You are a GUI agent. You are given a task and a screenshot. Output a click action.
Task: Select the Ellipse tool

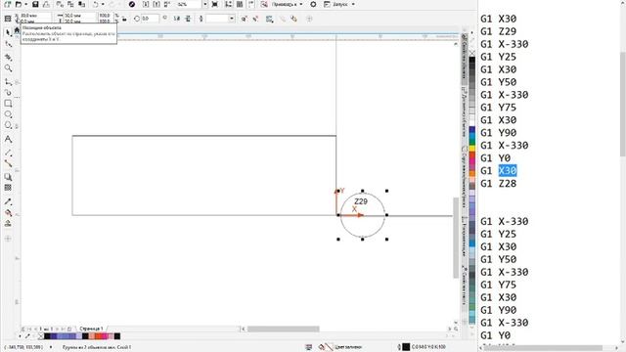click(x=9, y=114)
